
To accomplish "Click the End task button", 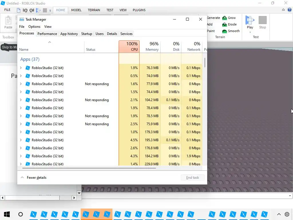I will tap(193, 178).
